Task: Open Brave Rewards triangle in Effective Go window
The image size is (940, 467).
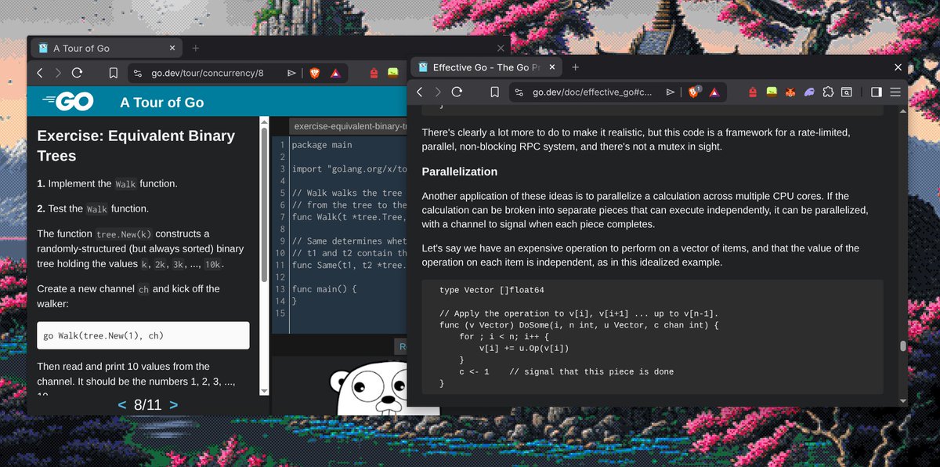Action: [x=715, y=92]
